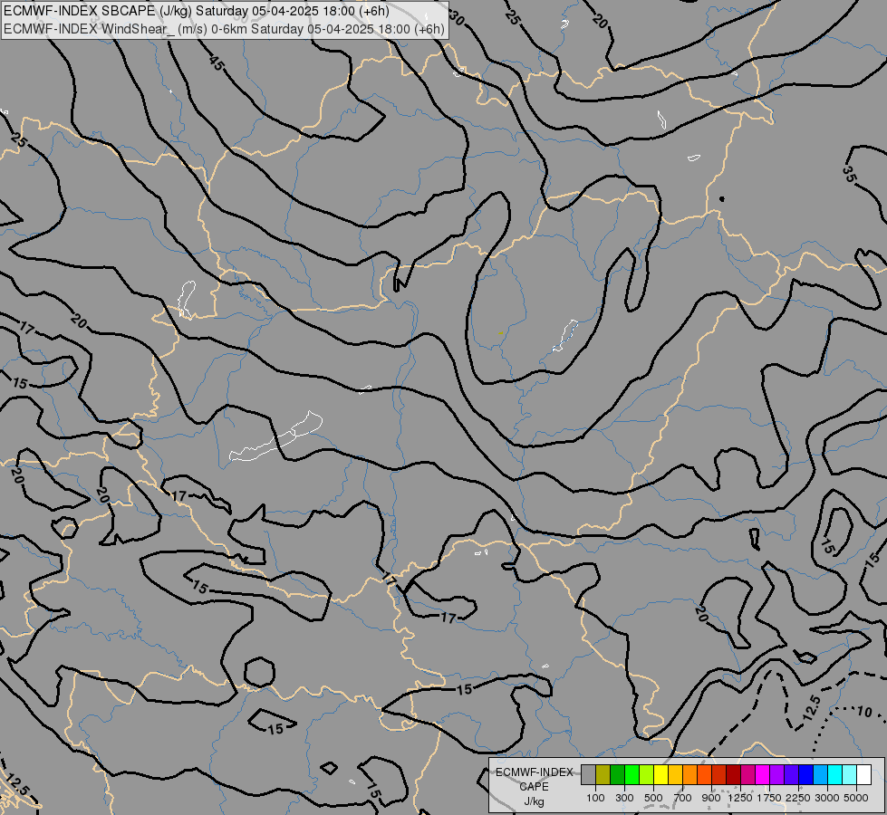Viewport: 887px width, 815px height.
Task: Click the '5000' value in the legend
Action: [856, 798]
